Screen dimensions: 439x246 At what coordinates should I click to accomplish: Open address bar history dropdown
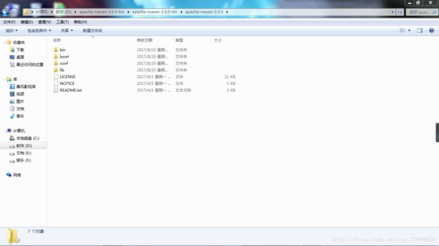click(x=392, y=12)
